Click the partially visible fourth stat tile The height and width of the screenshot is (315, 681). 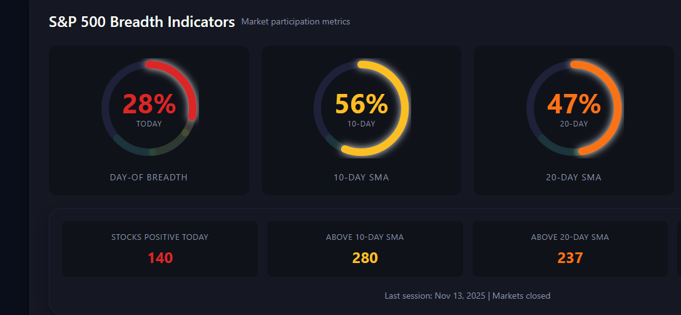(x=679, y=249)
